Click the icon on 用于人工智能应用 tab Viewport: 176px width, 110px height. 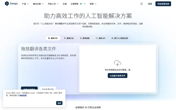point(112,38)
